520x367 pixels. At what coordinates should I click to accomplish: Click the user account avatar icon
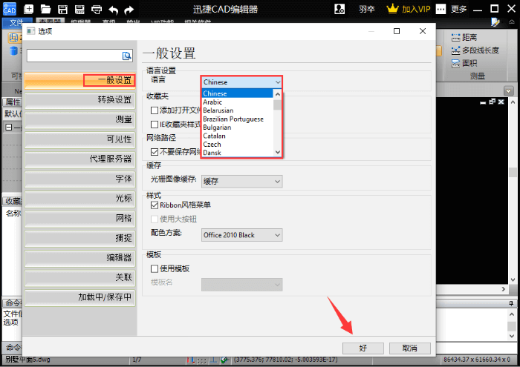click(x=339, y=9)
